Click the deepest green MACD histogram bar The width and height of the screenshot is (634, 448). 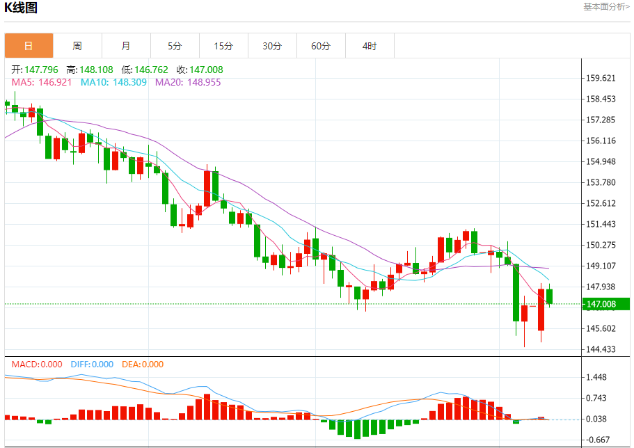[357, 429]
